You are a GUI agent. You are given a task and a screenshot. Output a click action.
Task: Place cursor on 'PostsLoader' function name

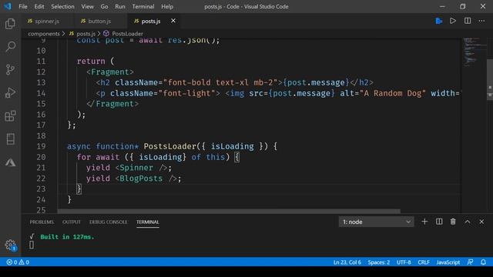pyautogui.click(x=170, y=146)
